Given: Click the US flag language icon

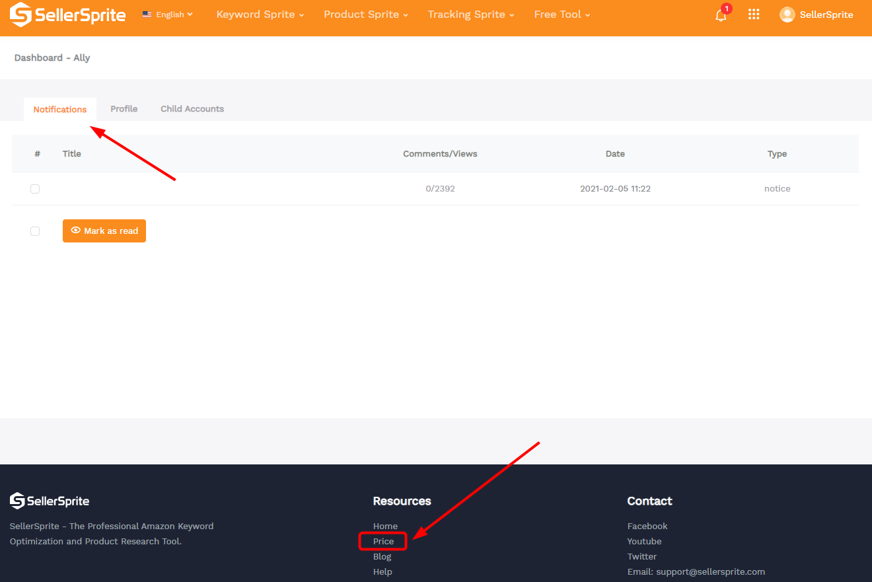Looking at the screenshot, I should pyautogui.click(x=147, y=15).
